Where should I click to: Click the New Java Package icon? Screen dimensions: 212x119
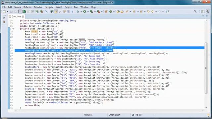(106, 12)
